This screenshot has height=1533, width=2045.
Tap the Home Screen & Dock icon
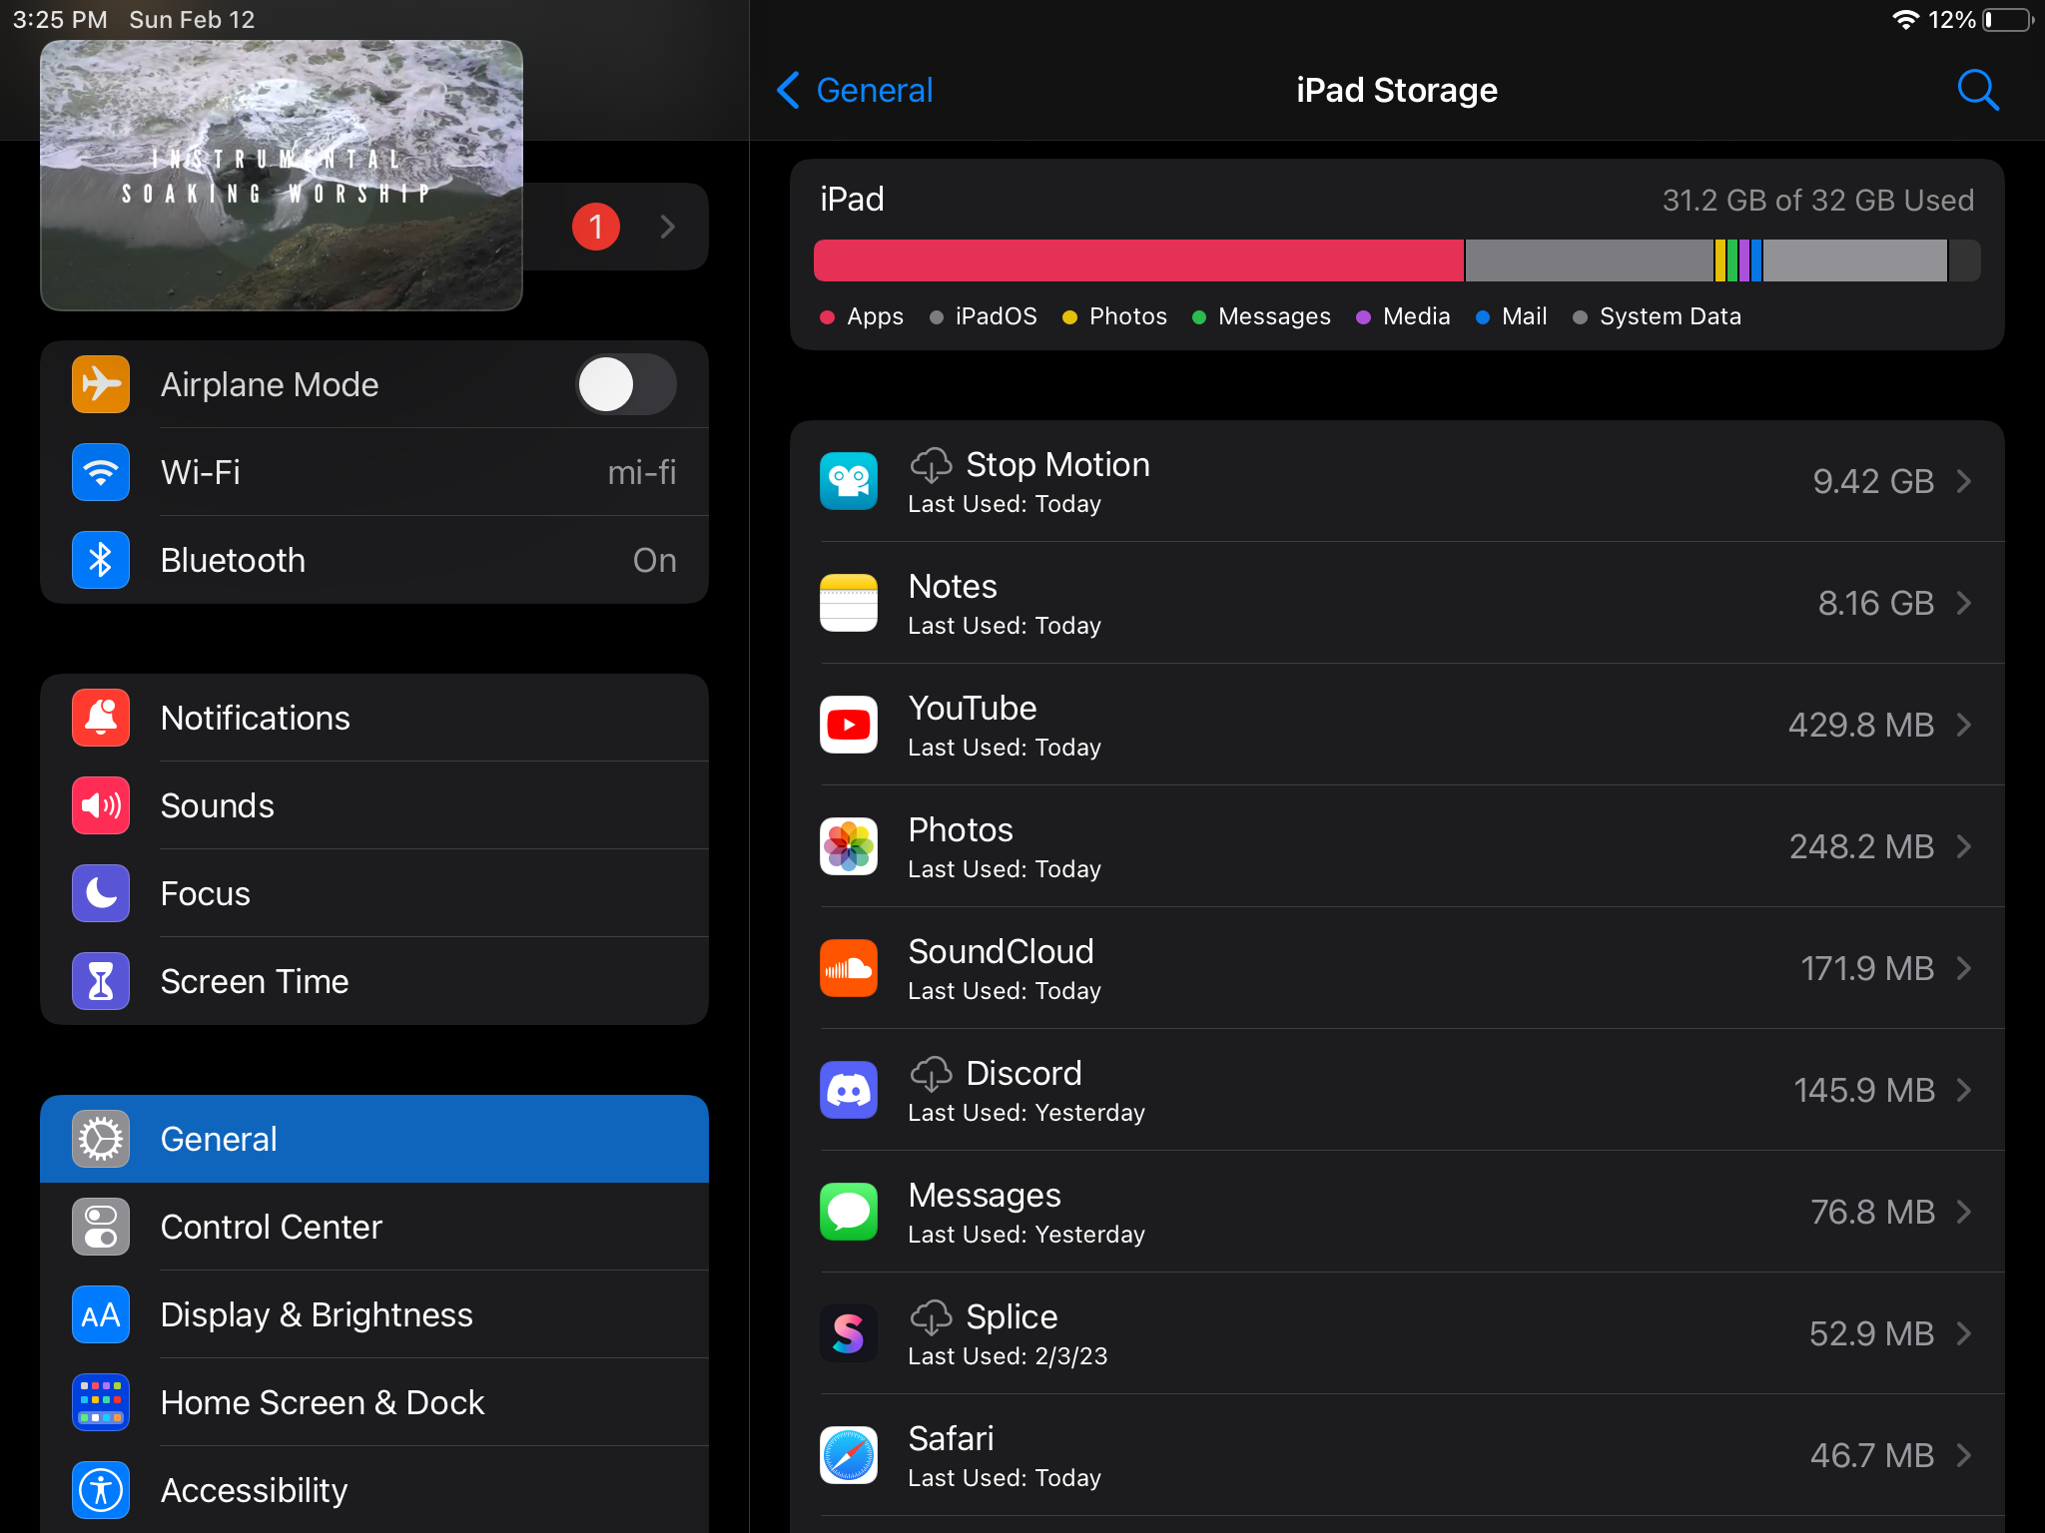coord(101,1402)
